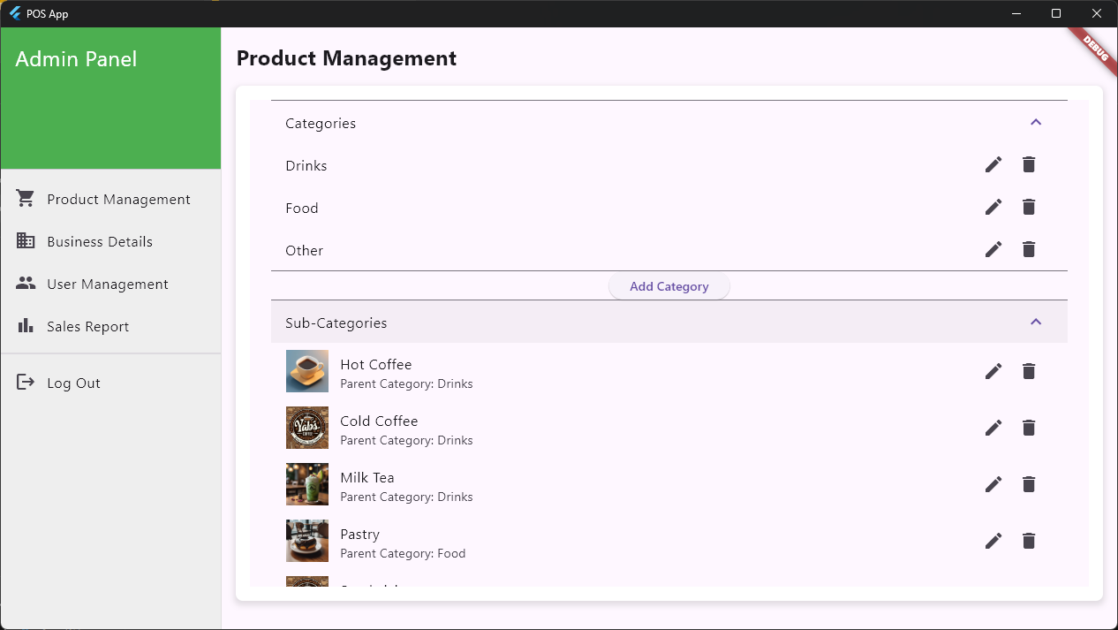Viewport: 1118px width, 630px height.
Task: Collapse the Sub-Categories section
Action: (x=1036, y=322)
